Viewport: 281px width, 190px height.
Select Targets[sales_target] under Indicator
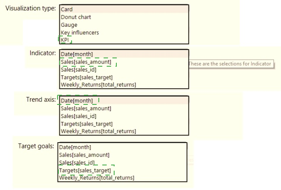83,77
